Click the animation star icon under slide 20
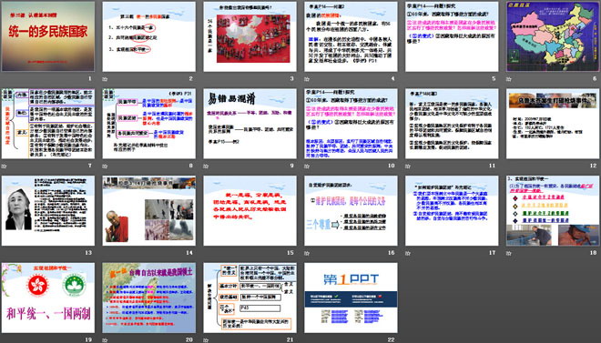Viewport: 601px width, 343px height. pos(105,340)
